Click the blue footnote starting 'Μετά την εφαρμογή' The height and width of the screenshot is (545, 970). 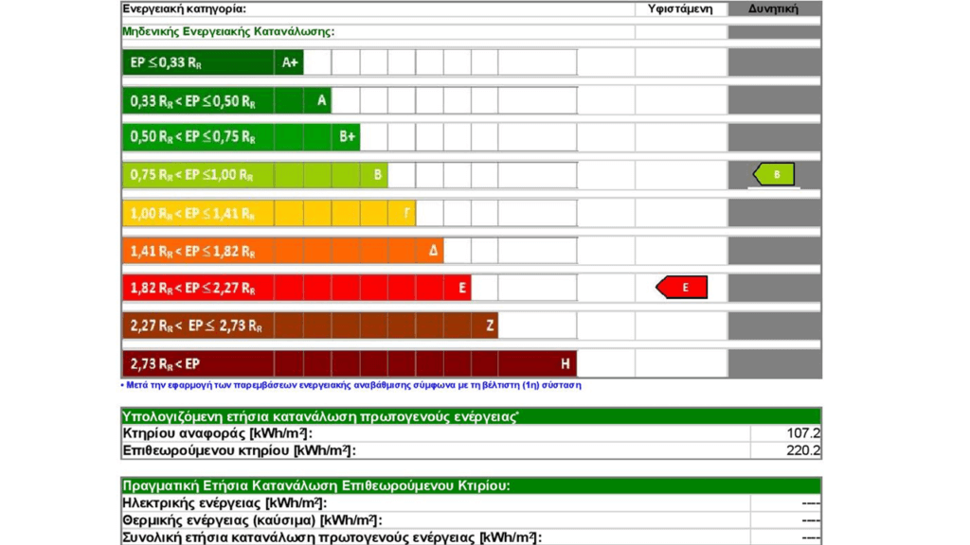click(350, 385)
